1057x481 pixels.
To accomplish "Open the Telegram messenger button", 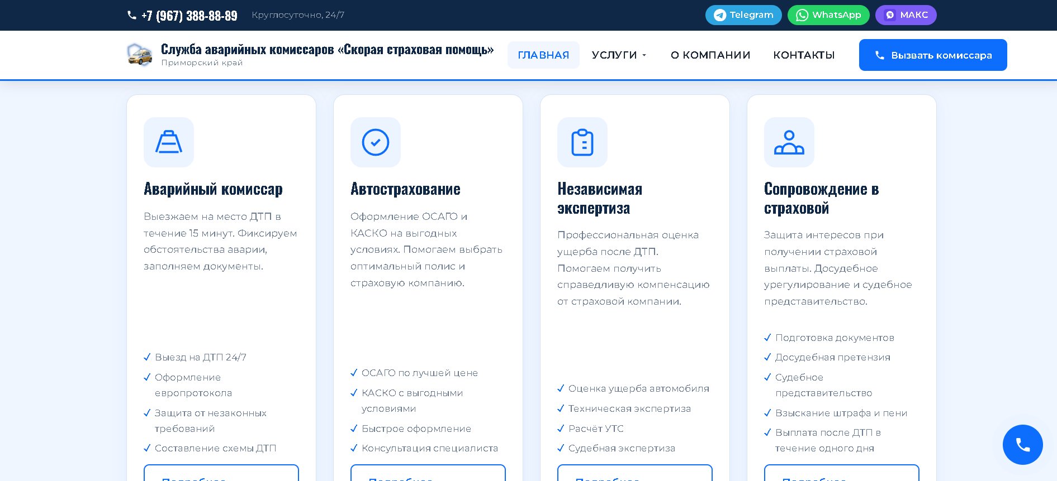I will pyautogui.click(x=743, y=15).
